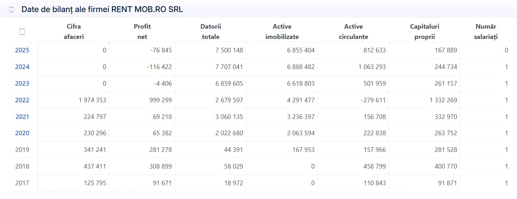Screen dimensions: 517x199
Task: Click the icon in the year column header
Action: coord(22,32)
